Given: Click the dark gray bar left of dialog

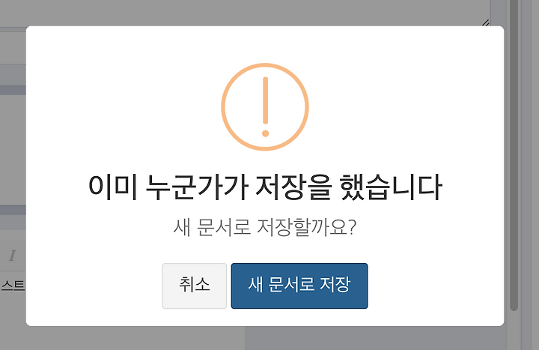Looking at the screenshot, I should (13, 90).
